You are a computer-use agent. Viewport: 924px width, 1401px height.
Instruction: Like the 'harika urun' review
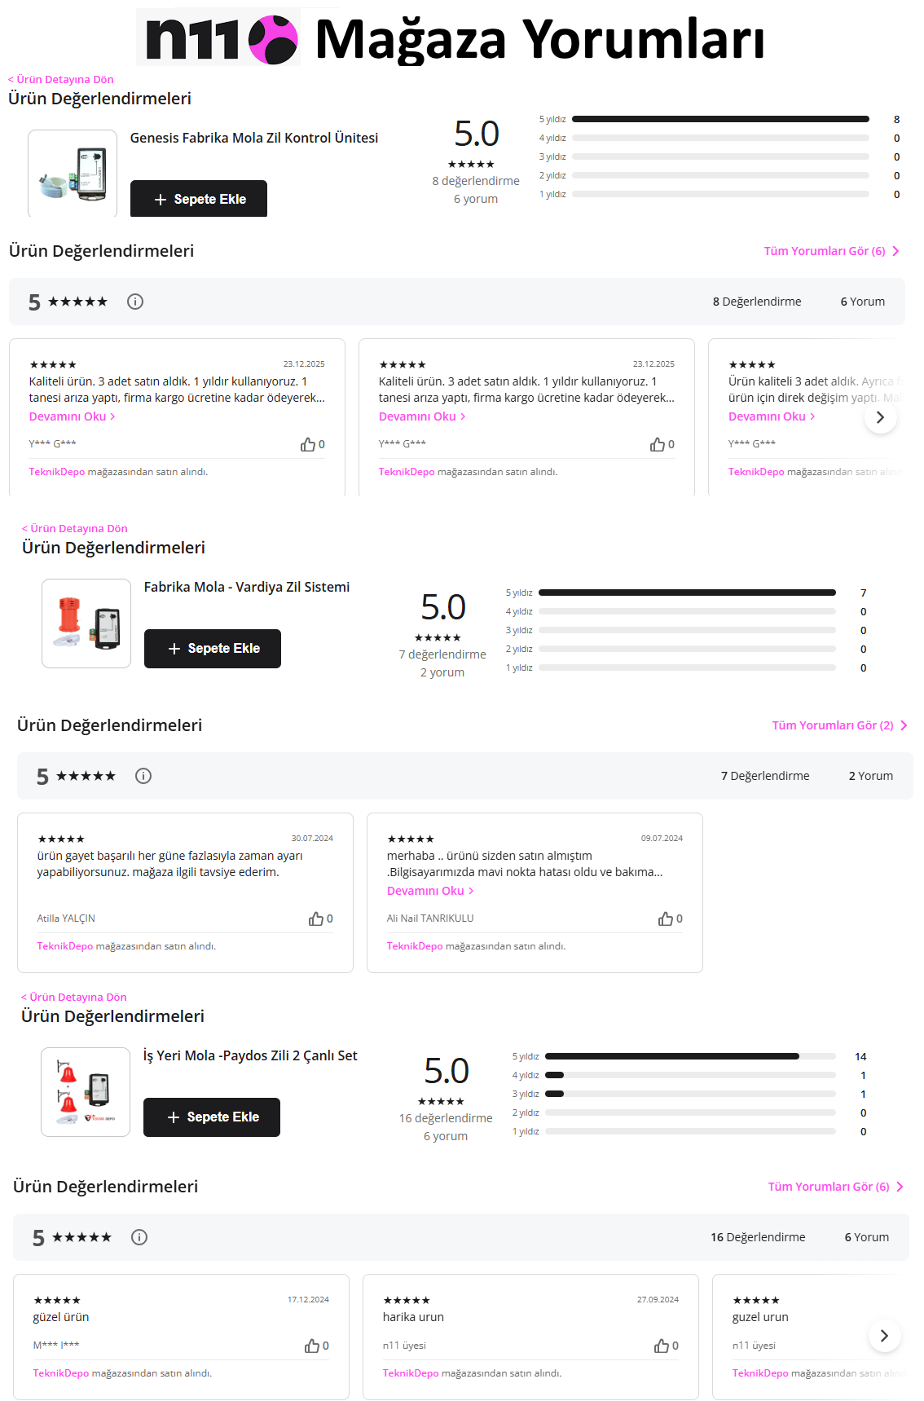point(662,1346)
